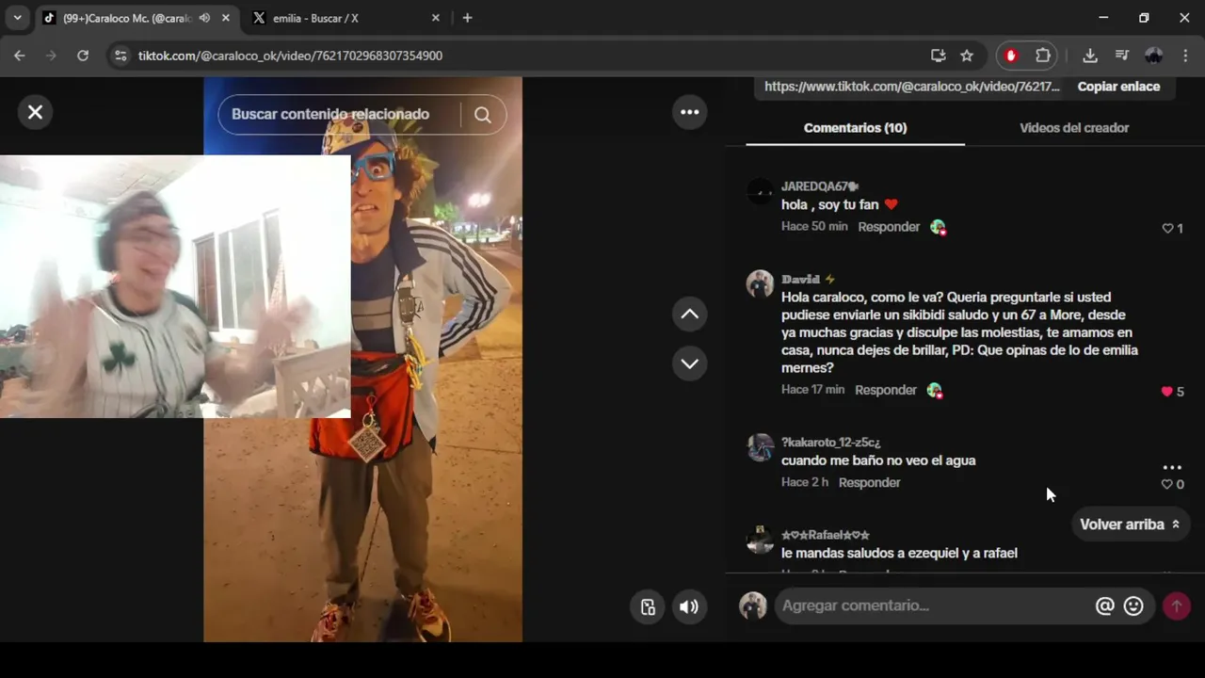The width and height of the screenshot is (1205, 678).
Task: Click the Agregar comentario text field
Action: tap(932, 605)
